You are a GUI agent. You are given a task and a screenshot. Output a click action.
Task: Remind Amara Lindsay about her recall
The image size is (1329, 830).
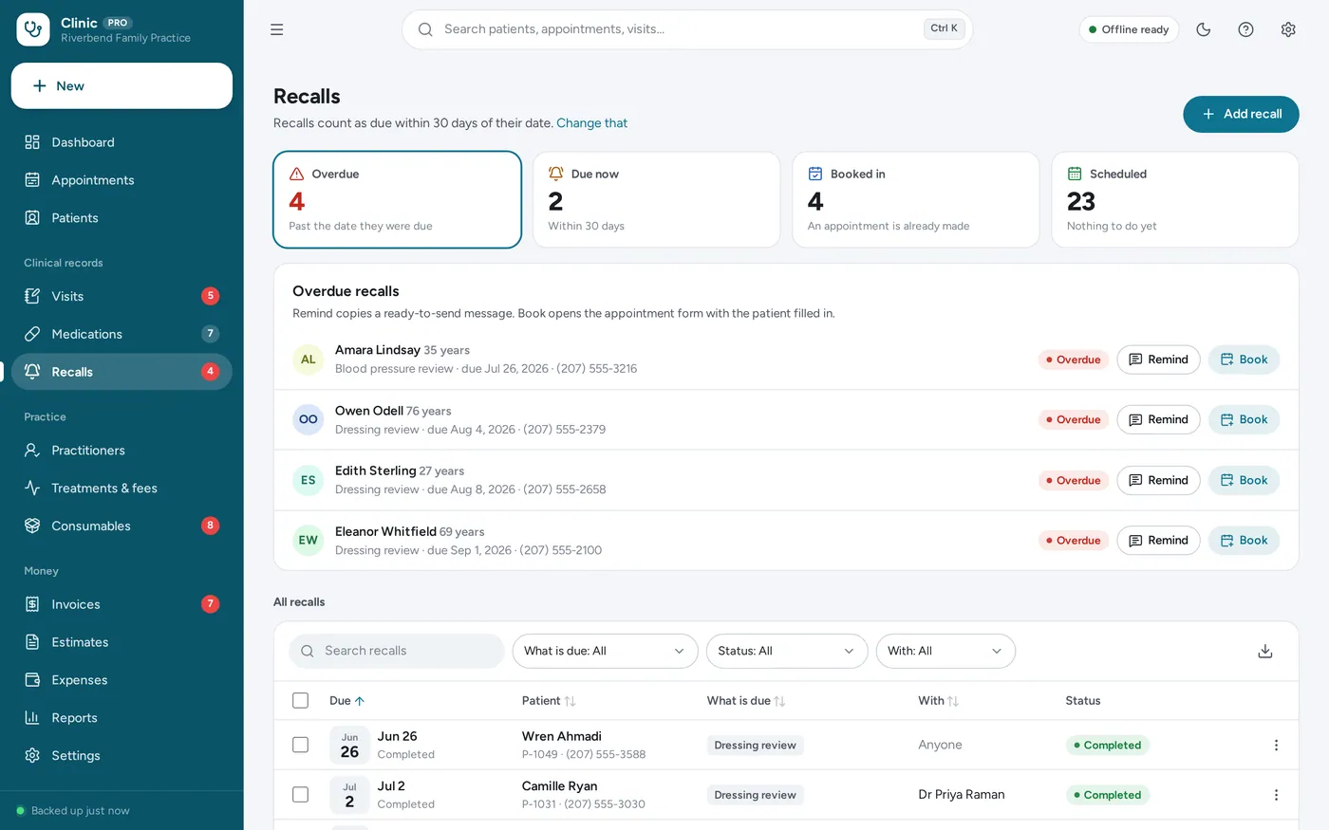[x=1158, y=360]
